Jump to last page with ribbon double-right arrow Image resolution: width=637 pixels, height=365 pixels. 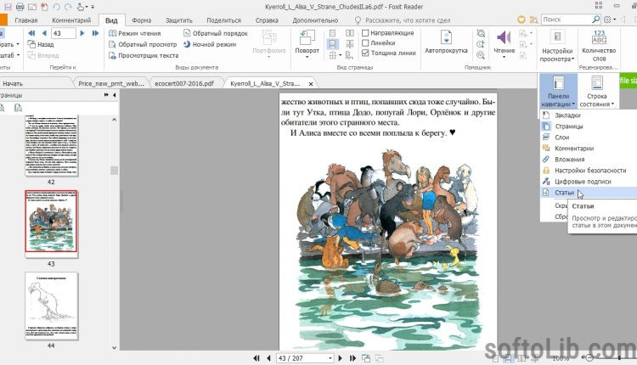[95, 33]
